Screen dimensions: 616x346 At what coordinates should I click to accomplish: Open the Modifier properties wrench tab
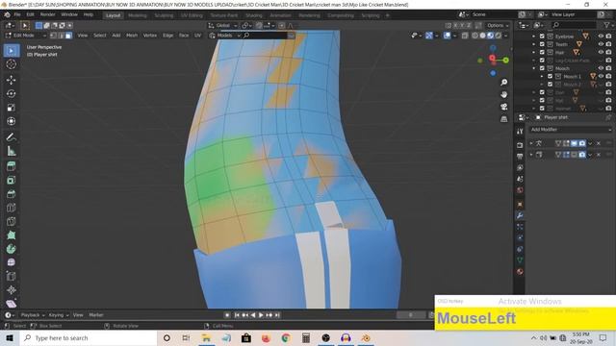[520, 215]
